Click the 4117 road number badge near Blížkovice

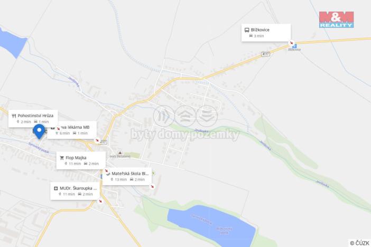click(265, 54)
